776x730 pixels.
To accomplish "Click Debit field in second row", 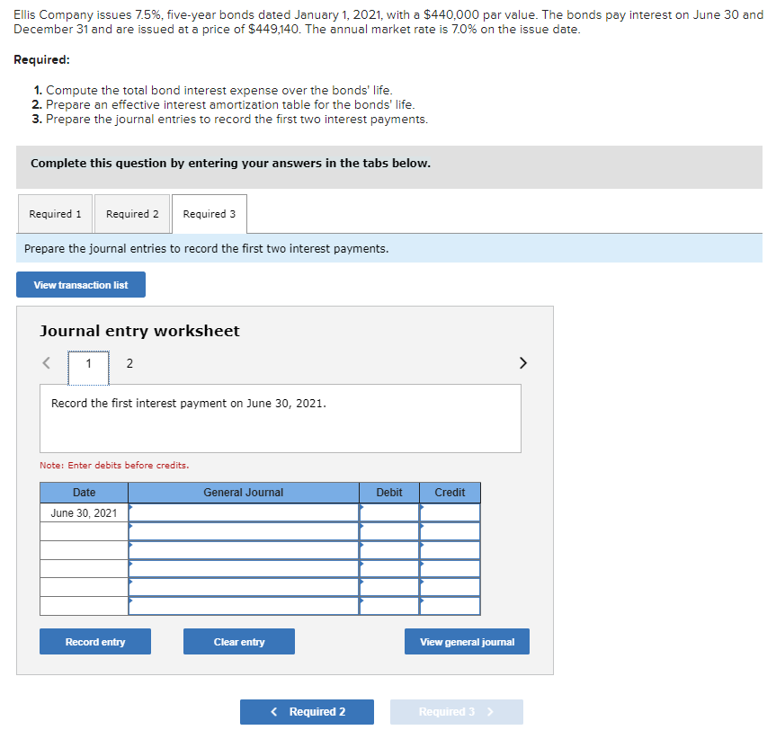I will pyautogui.click(x=389, y=531).
